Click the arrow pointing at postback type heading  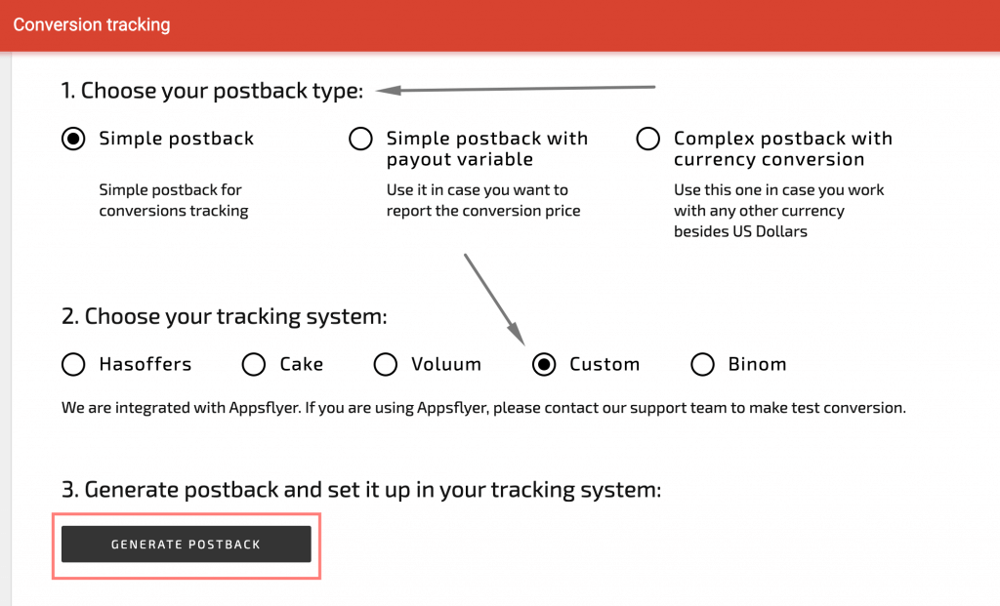click(x=518, y=87)
